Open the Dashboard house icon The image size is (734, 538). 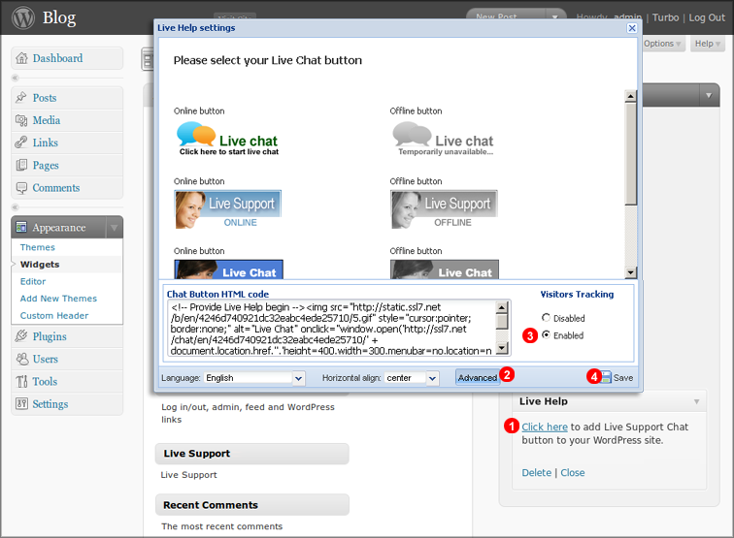tap(21, 58)
